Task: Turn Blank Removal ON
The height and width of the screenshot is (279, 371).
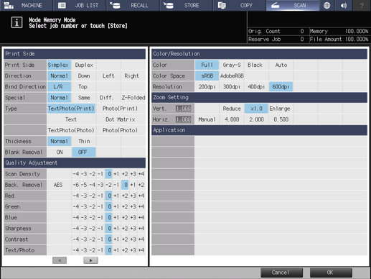Action: point(60,152)
